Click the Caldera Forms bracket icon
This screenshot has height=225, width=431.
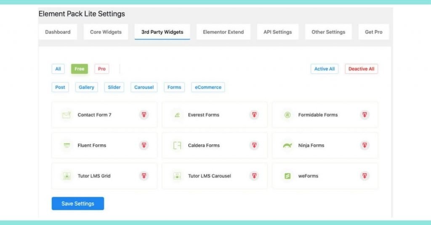[x=177, y=145]
